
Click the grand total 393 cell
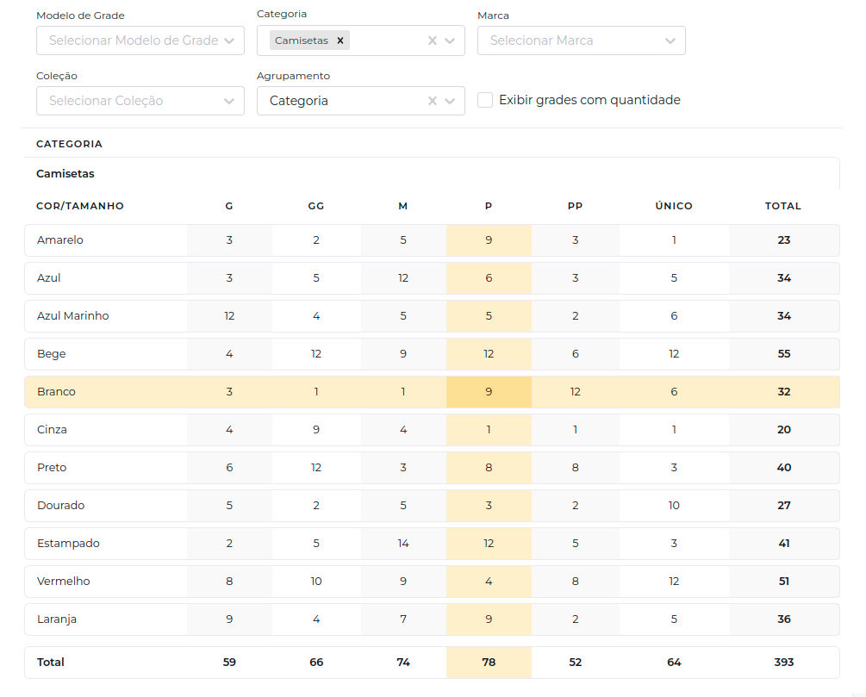click(783, 663)
